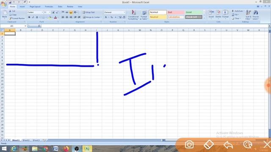Toggle Top Align for cell text

pyautogui.click(x=63, y=12)
